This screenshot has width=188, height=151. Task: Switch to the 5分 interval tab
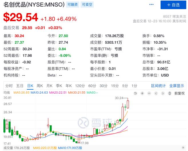125,86
